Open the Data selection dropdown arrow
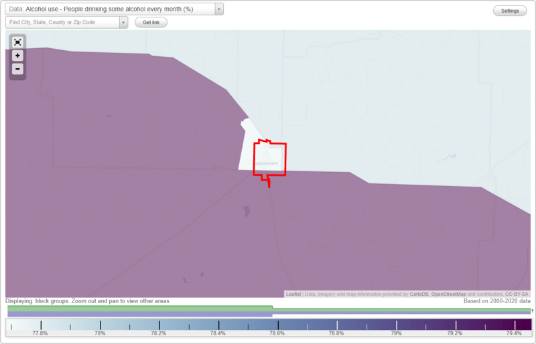Image resolution: width=536 pixels, height=344 pixels. pos(219,9)
